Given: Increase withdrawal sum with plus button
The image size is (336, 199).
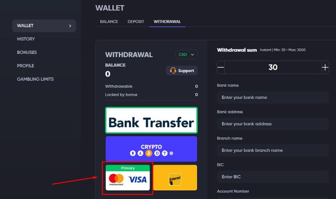Looking at the screenshot, I should click(325, 68).
